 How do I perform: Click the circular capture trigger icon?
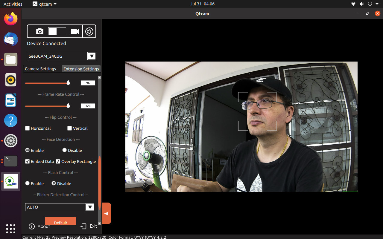click(x=89, y=31)
